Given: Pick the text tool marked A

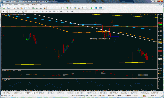Looking at the screenshot, I should coord(30,11).
